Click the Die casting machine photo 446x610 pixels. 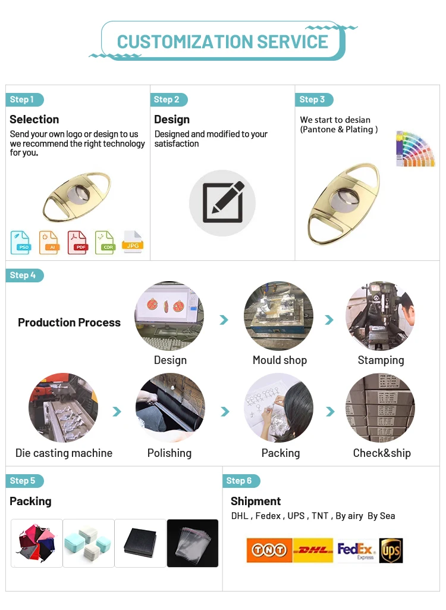click(63, 408)
